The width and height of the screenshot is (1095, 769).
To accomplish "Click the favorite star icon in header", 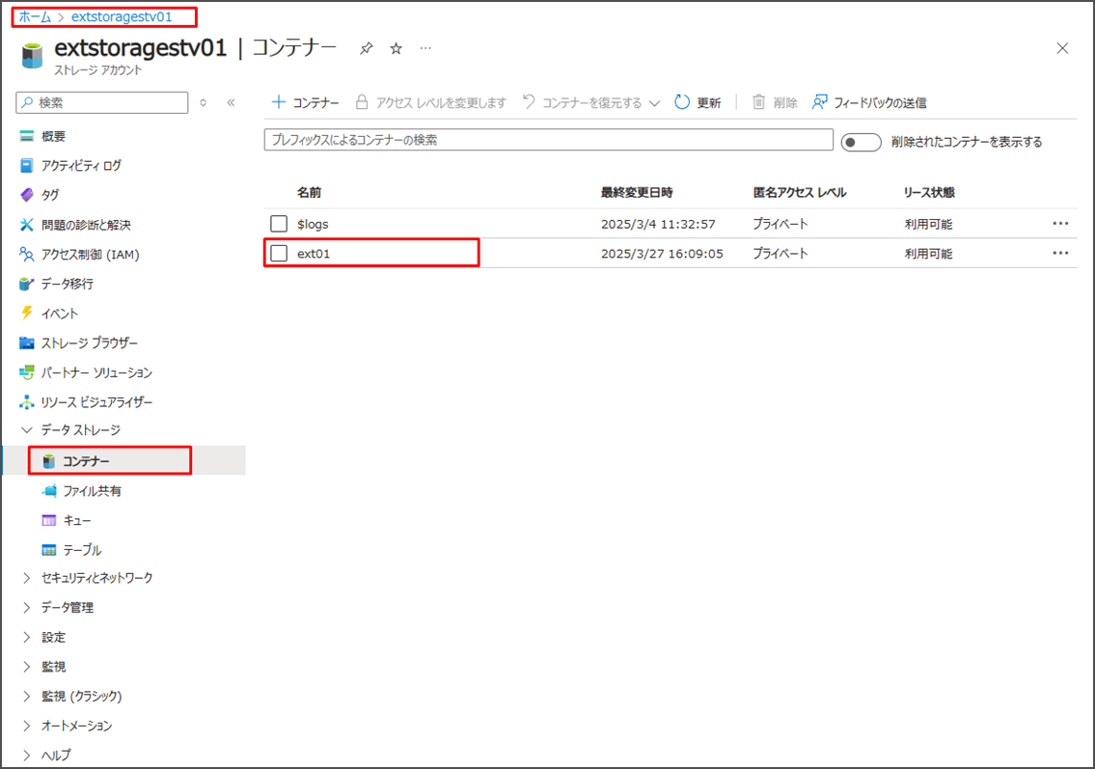I will [396, 48].
